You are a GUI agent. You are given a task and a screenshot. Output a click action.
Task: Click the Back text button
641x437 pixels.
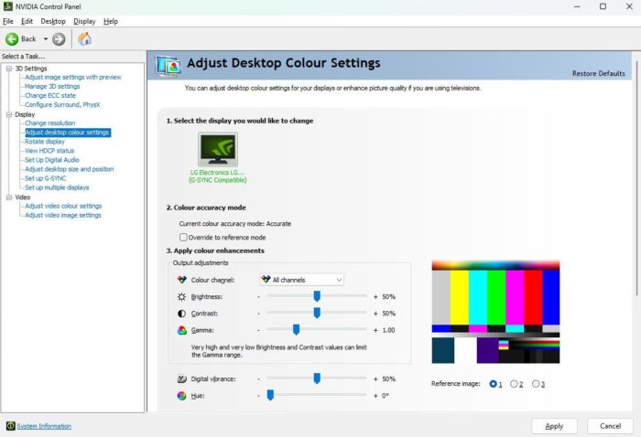click(x=28, y=39)
